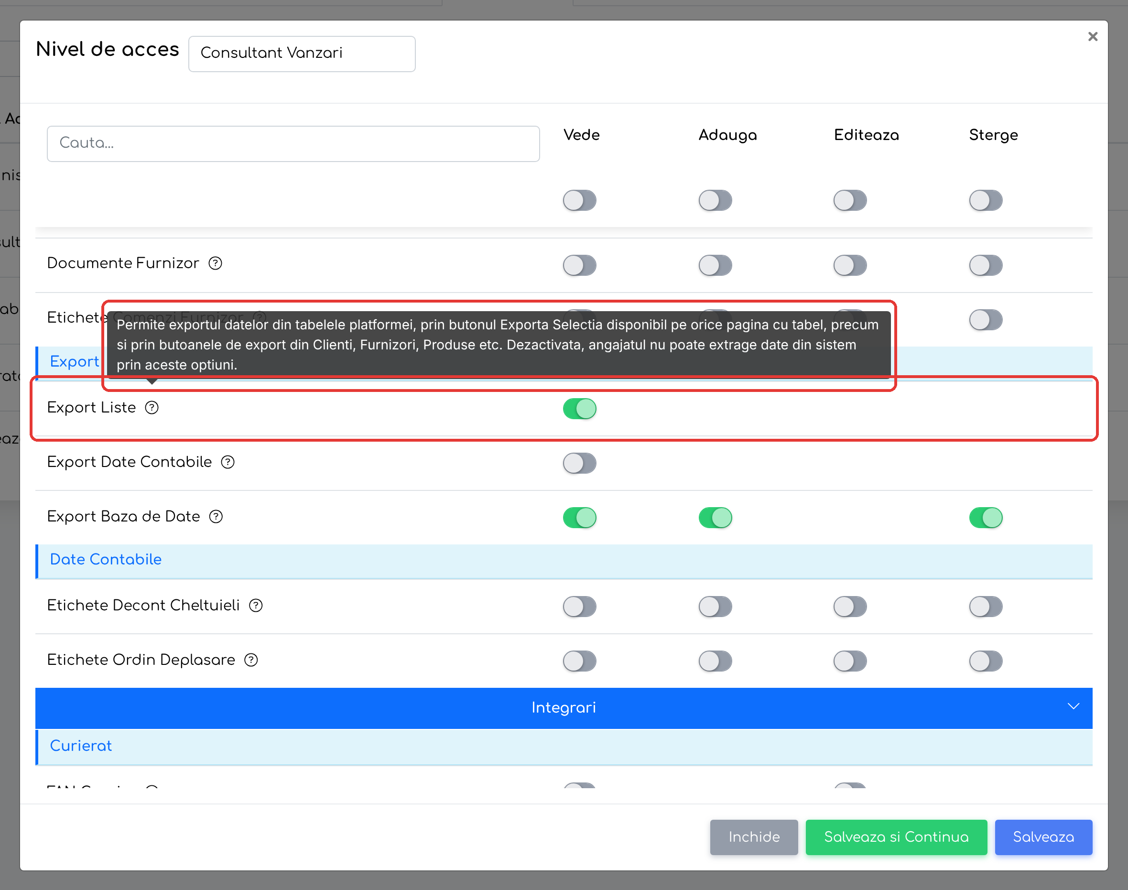This screenshot has width=1128, height=890.
Task: Click help icon next to Export Date Contabile
Action: coord(228,462)
